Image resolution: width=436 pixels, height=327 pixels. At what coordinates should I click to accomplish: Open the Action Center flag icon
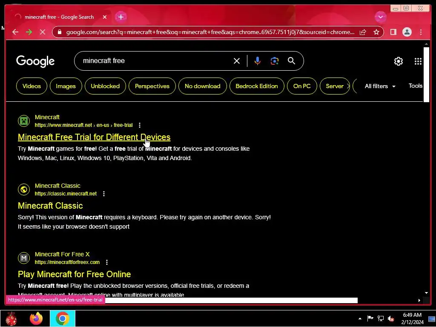370,318
